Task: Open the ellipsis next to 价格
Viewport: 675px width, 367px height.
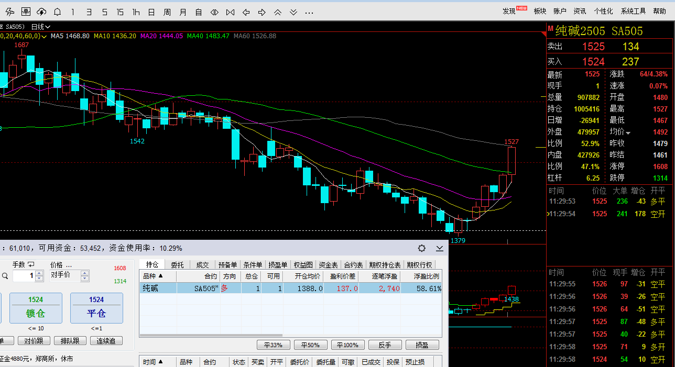Action: [x=69, y=265]
